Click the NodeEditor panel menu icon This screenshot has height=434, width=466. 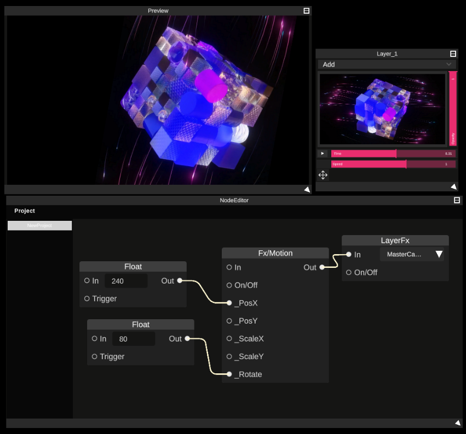[x=456, y=200]
